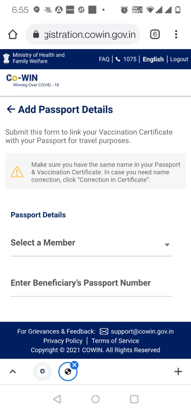Close the active globe tab with X
191x414 pixels.
(74, 365)
